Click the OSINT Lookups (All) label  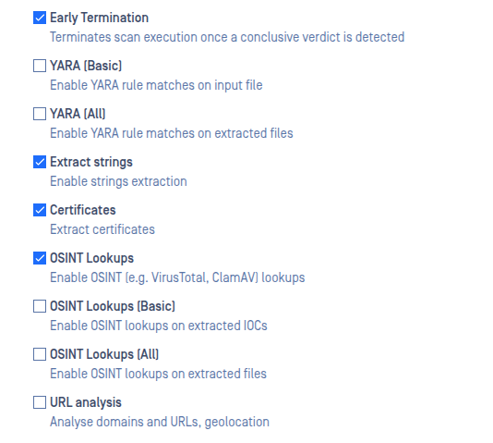coord(104,354)
